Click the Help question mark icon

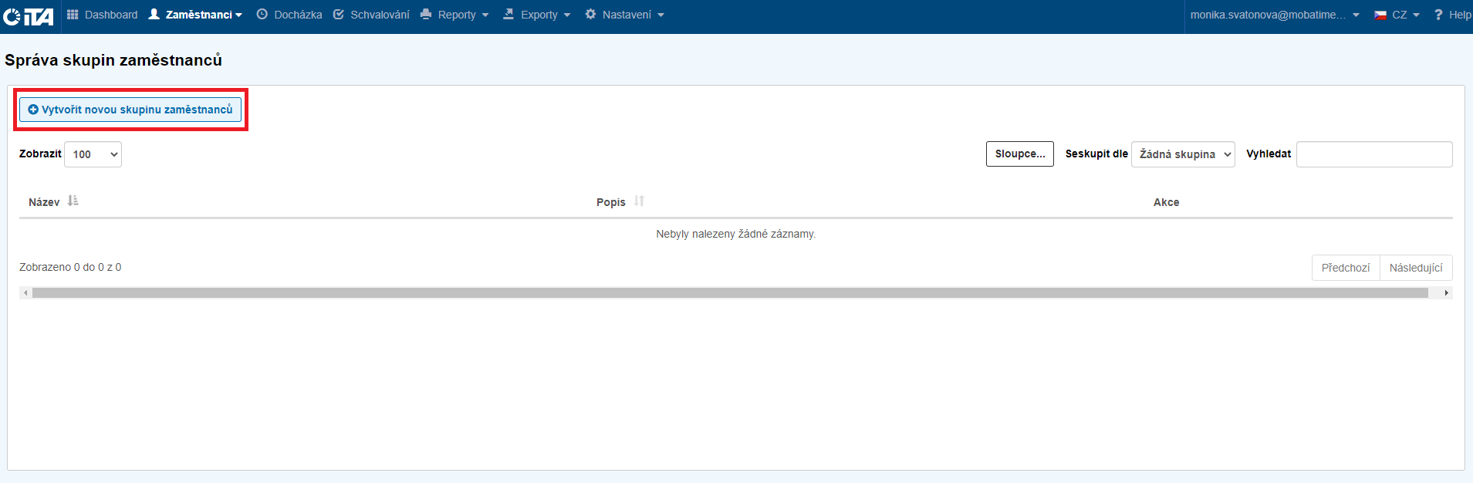tap(1438, 15)
